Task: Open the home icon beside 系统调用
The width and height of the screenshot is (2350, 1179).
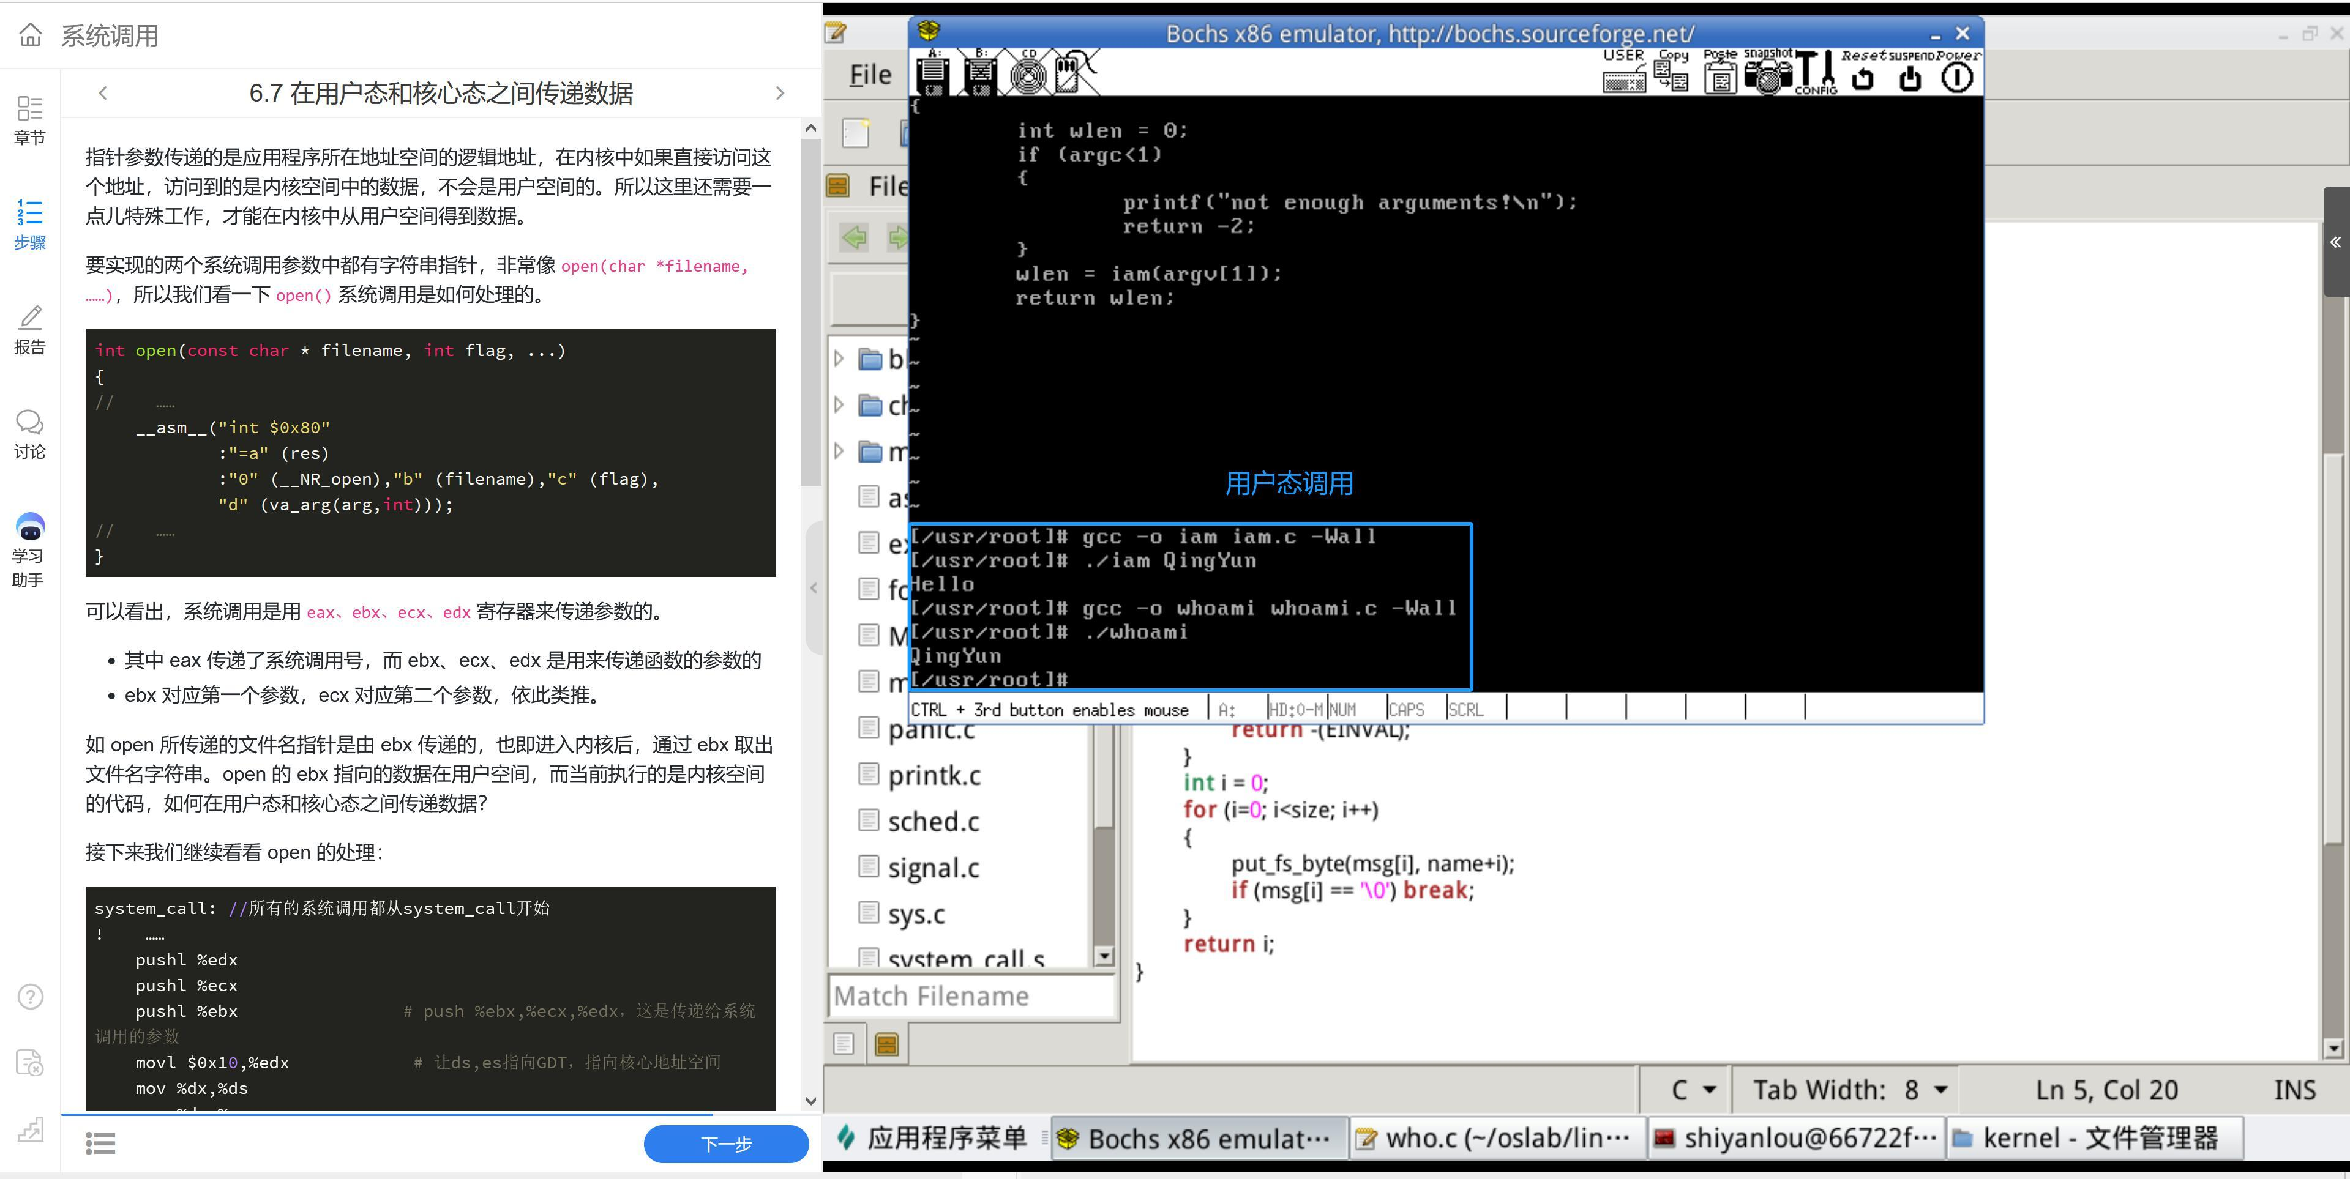Action: (x=30, y=35)
